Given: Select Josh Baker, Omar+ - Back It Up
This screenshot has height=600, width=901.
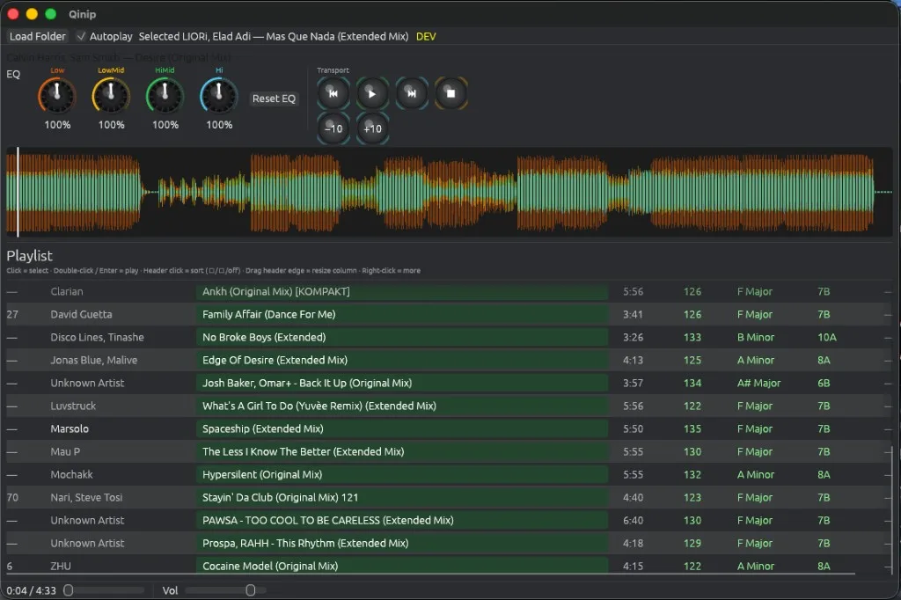Looking at the screenshot, I should pos(401,384).
